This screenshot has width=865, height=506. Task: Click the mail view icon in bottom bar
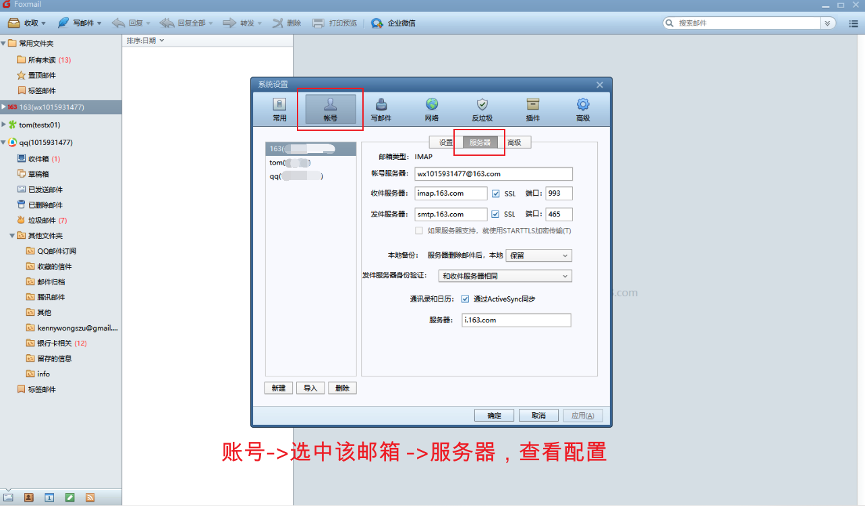(x=8, y=497)
